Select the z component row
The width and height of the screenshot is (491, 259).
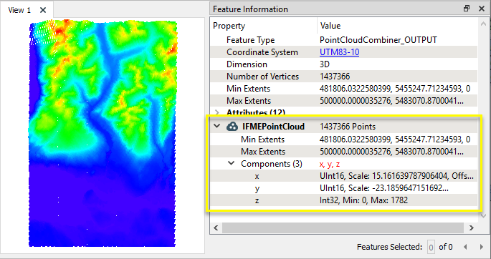343,200
